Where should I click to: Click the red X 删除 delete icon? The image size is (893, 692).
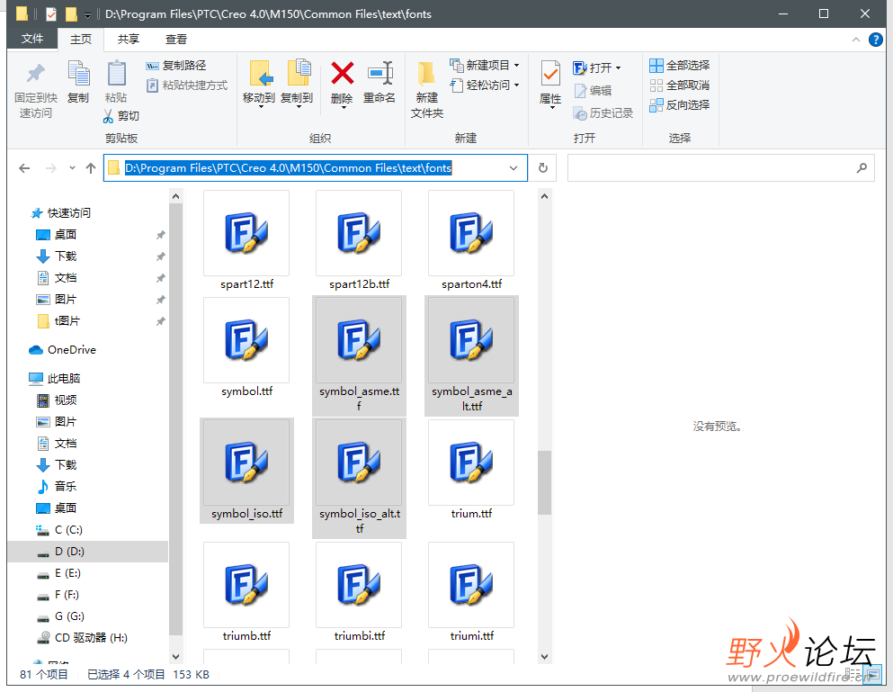[x=342, y=73]
